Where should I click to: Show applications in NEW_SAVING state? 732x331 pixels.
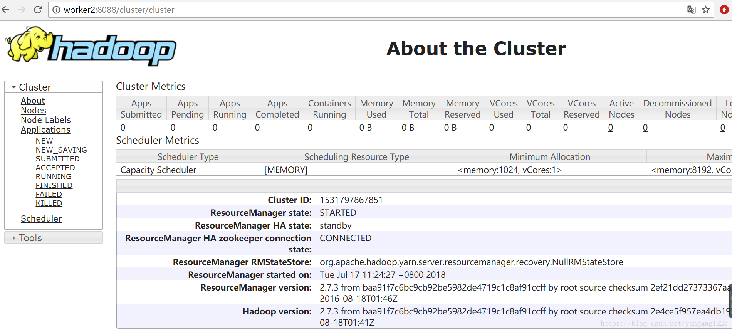[61, 150]
